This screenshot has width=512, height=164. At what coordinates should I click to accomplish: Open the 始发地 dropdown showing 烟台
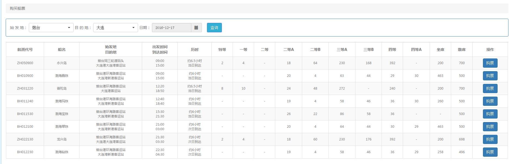click(51, 28)
